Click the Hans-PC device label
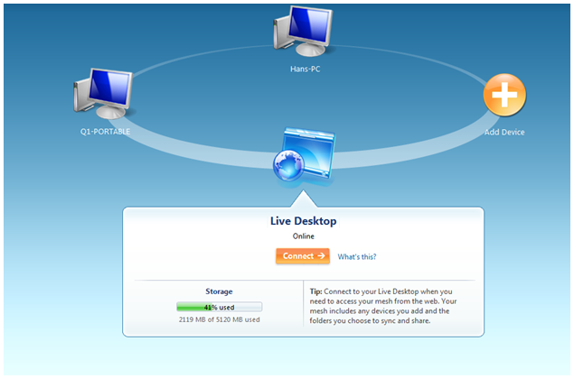The height and width of the screenshot is (379, 574). tap(305, 69)
